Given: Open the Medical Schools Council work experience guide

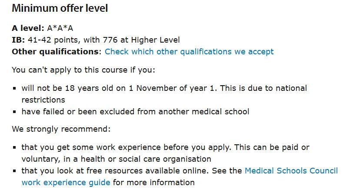Looking at the screenshot, I should coord(291,171).
